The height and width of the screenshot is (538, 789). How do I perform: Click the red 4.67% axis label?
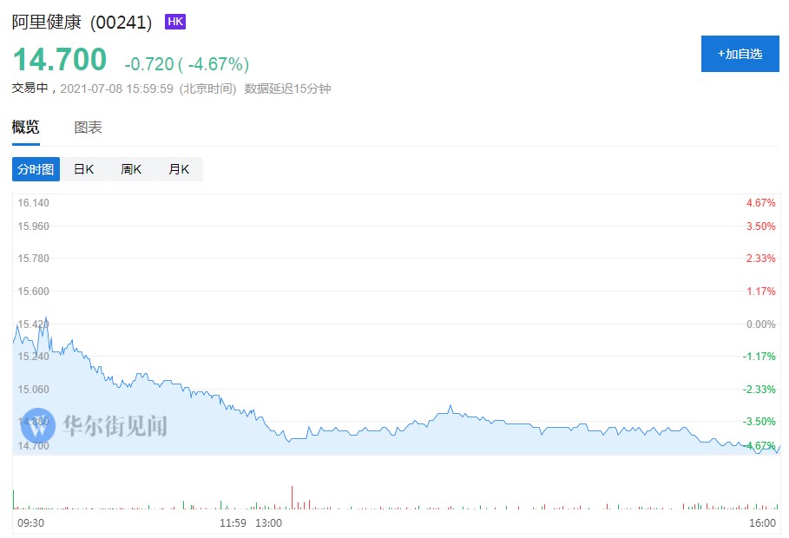[x=760, y=202]
